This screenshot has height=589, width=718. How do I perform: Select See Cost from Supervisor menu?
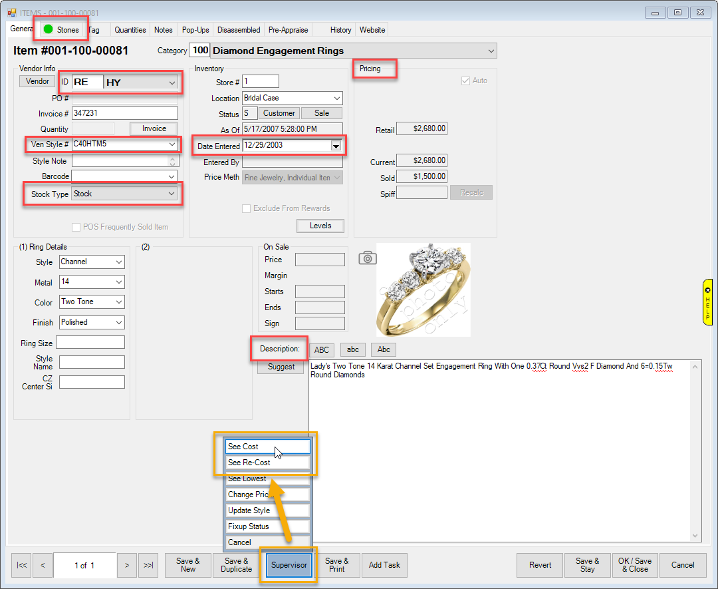[x=267, y=447]
